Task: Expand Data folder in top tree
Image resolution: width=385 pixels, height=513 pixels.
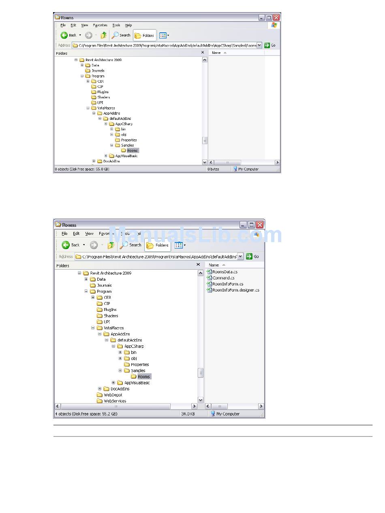Action: point(82,65)
